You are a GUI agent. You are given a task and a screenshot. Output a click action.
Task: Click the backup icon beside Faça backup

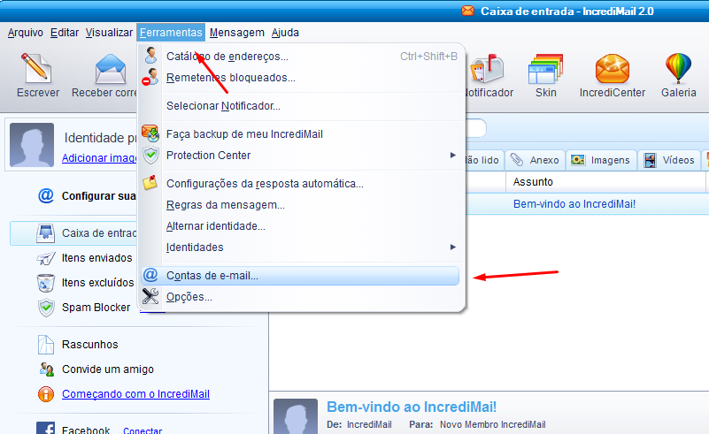click(150, 133)
